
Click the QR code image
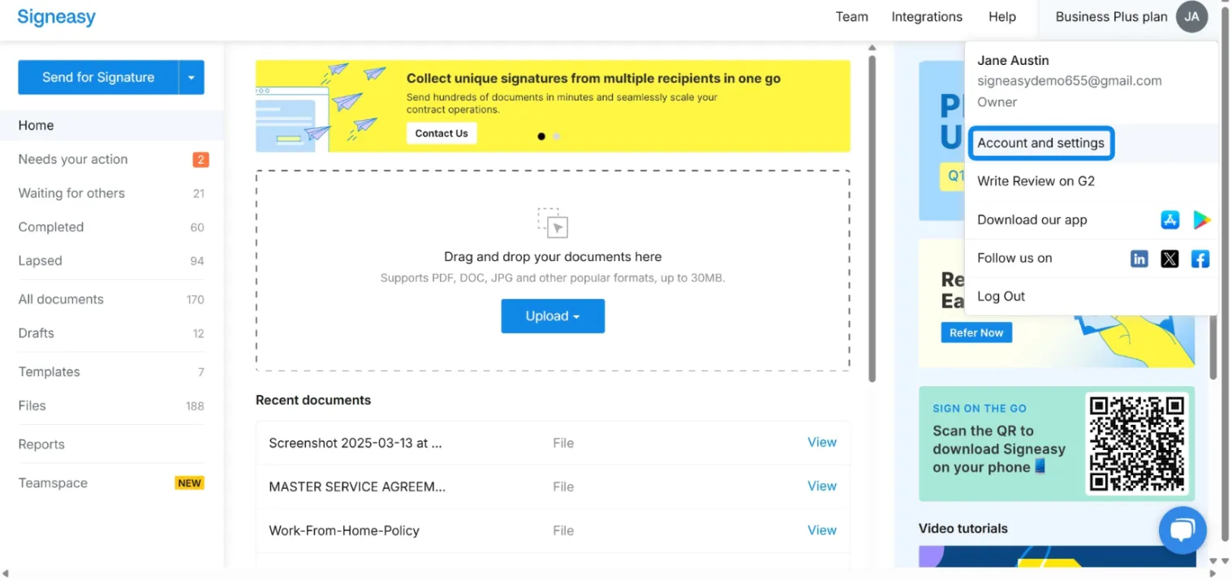(1137, 444)
